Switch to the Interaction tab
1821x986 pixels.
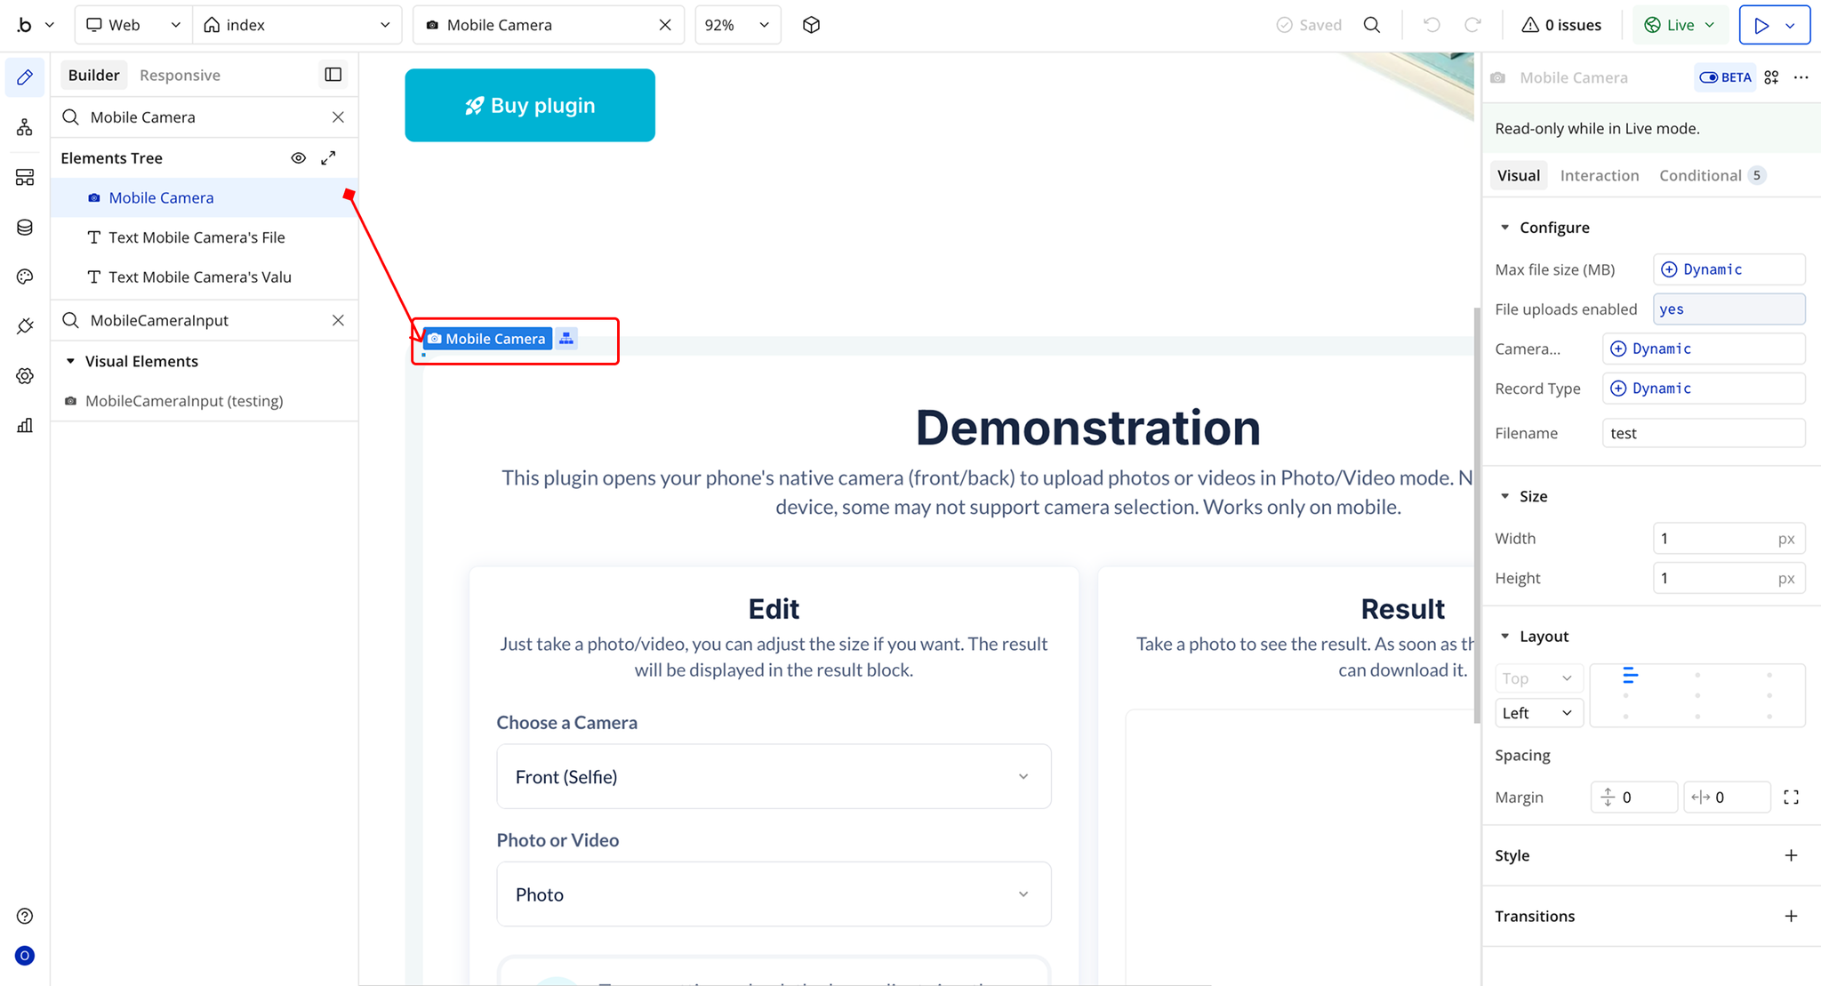(1599, 175)
